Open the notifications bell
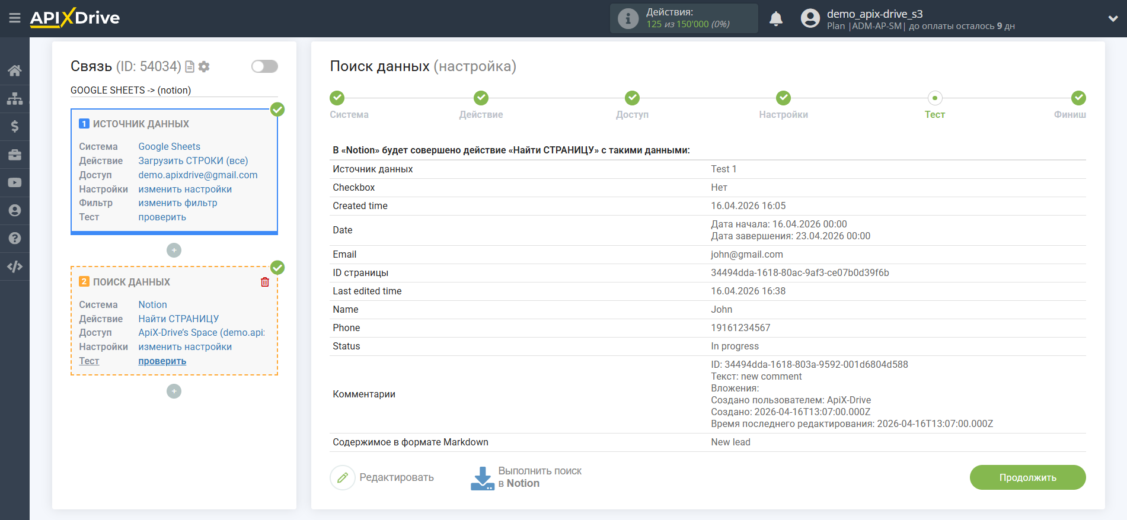Screen dimensions: 1127x520 coord(776,19)
